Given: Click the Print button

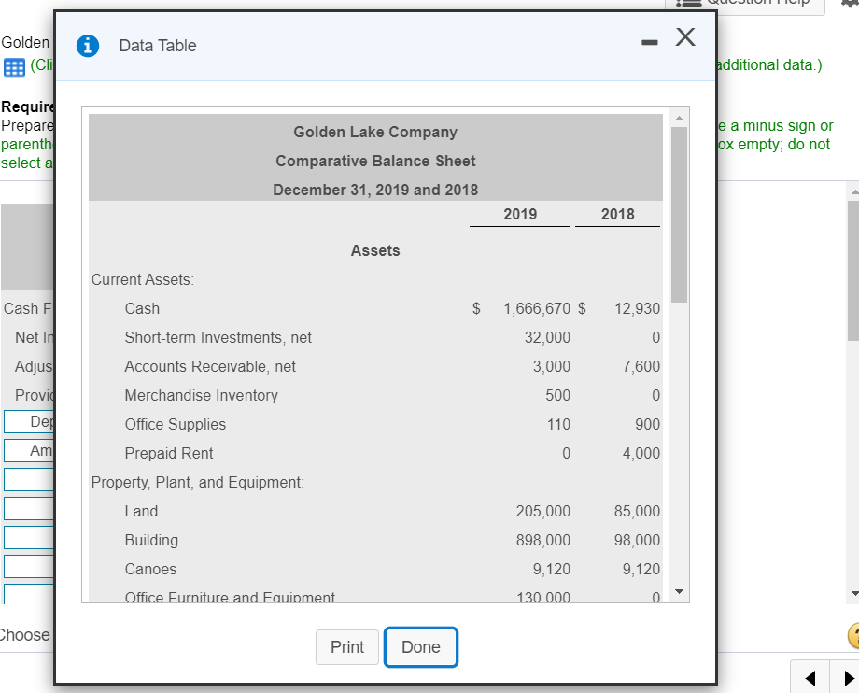Looking at the screenshot, I should pyautogui.click(x=347, y=647).
